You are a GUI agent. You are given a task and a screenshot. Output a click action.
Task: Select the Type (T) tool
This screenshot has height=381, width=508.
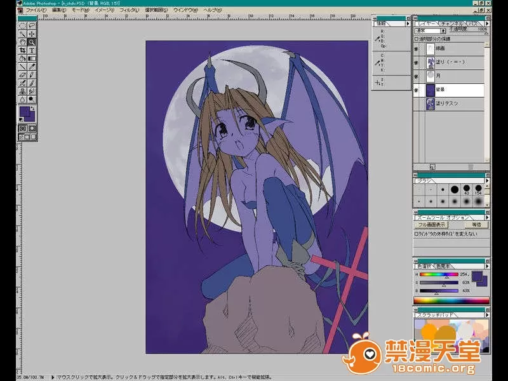click(31, 50)
